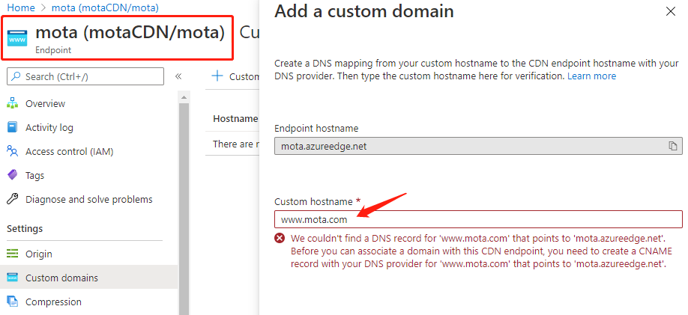
Task: Open the Overview menu item
Action: pyautogui.click(x=45, y=103)
